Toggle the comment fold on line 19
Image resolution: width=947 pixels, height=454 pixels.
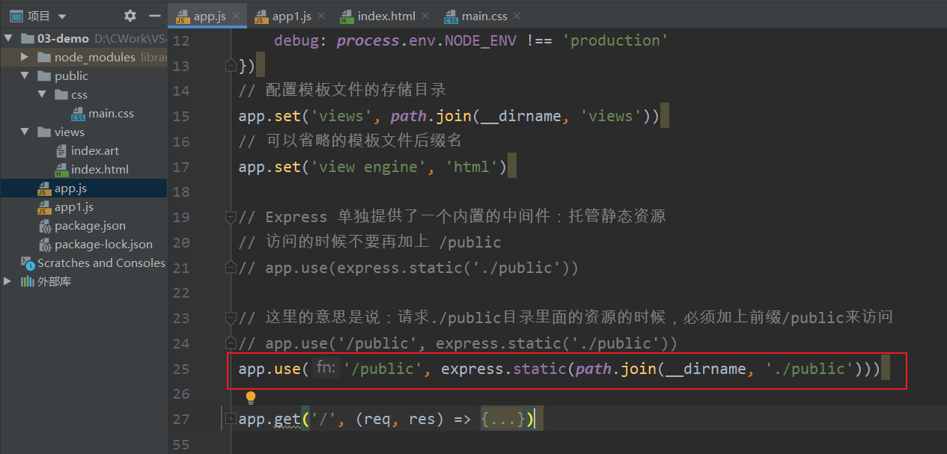pos(231,217)
